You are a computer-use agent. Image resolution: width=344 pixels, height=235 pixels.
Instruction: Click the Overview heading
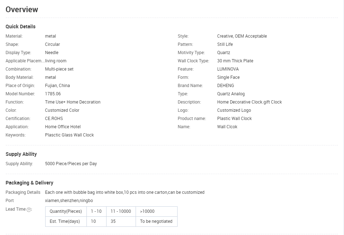click(x=22, y=9)
